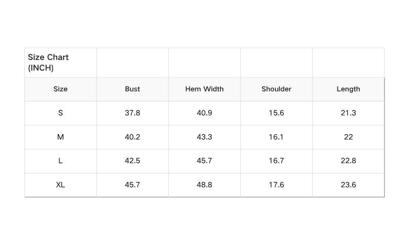
Task: Click the S size row label
Action: tap(61, 113)
